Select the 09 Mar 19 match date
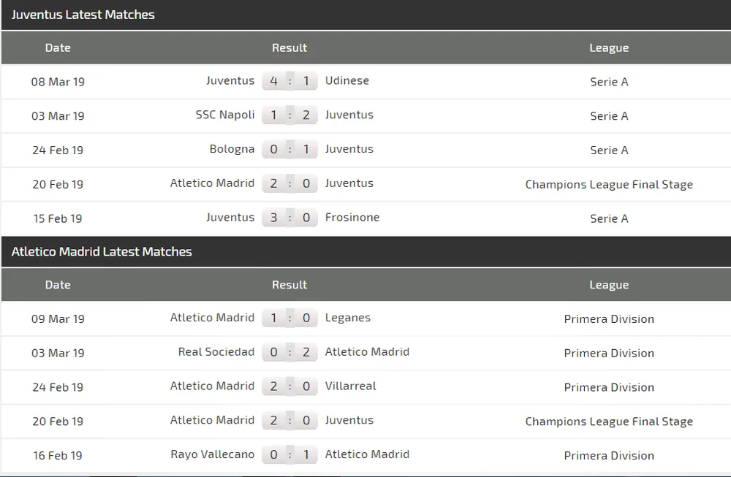Image resolution: width=731 pixels, height=477 pixels. pyautogui.click(x=58, y=318)
